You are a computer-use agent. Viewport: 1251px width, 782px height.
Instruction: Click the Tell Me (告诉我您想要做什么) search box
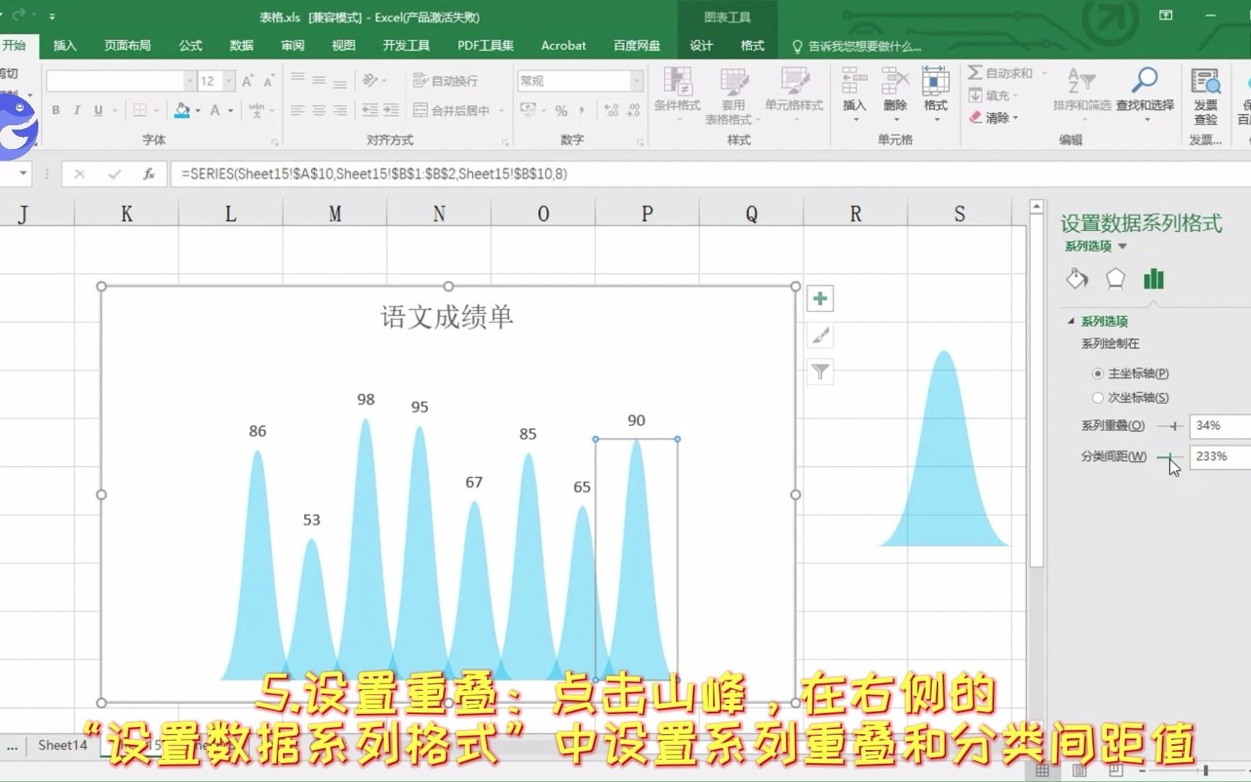(857, 46)
